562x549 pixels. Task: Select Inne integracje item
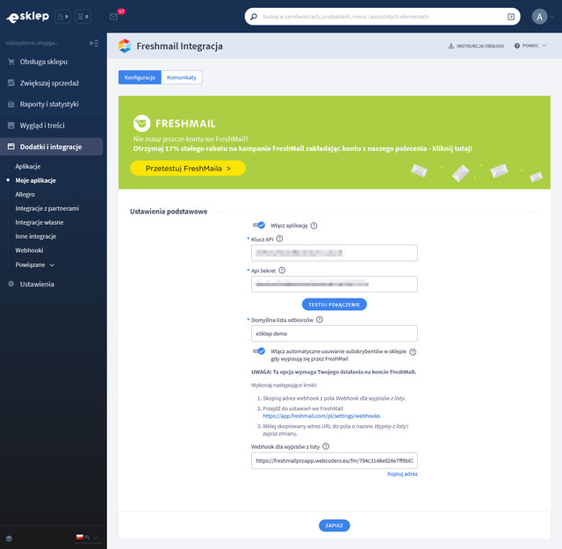tap(36, 236)
